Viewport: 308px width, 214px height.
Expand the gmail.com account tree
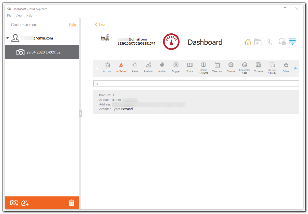[7, 38]
